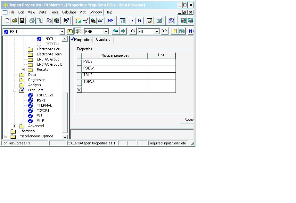Select VLE property set in tree
The width and height of the screenshot is (296, 203).
coord(40,116)
